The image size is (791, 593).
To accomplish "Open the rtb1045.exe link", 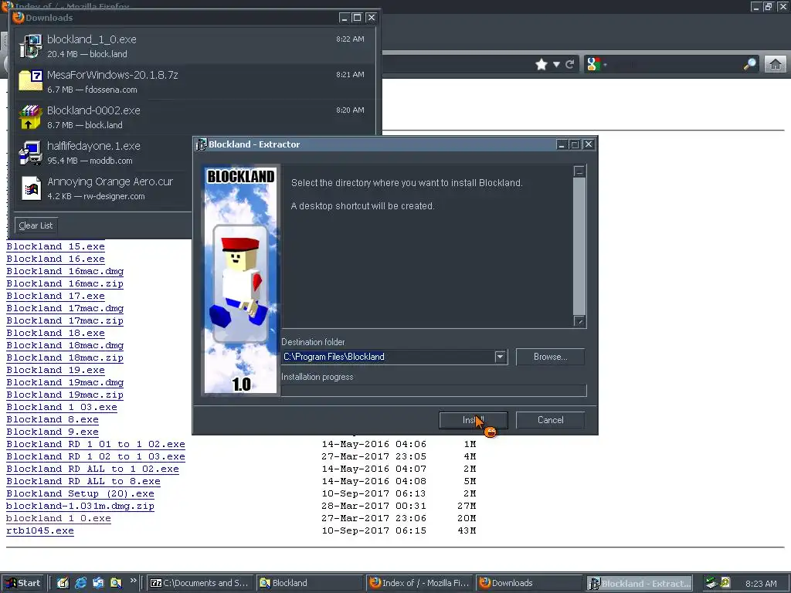I will point(40,530).
